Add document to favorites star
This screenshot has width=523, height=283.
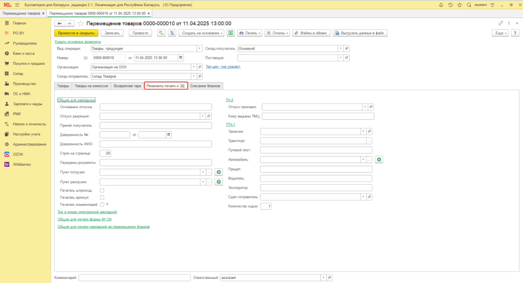pos(80,23)
